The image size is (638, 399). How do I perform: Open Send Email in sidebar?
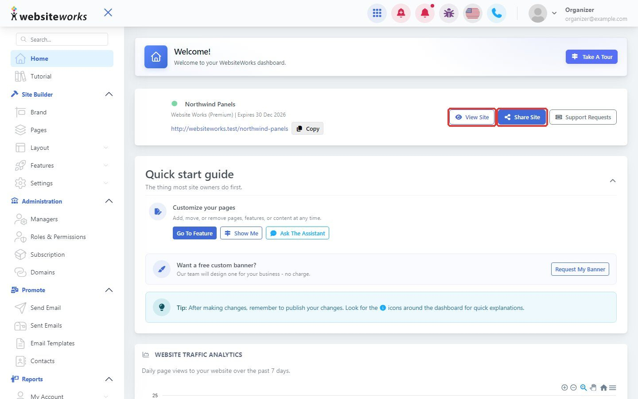click(x=62, y=308)
